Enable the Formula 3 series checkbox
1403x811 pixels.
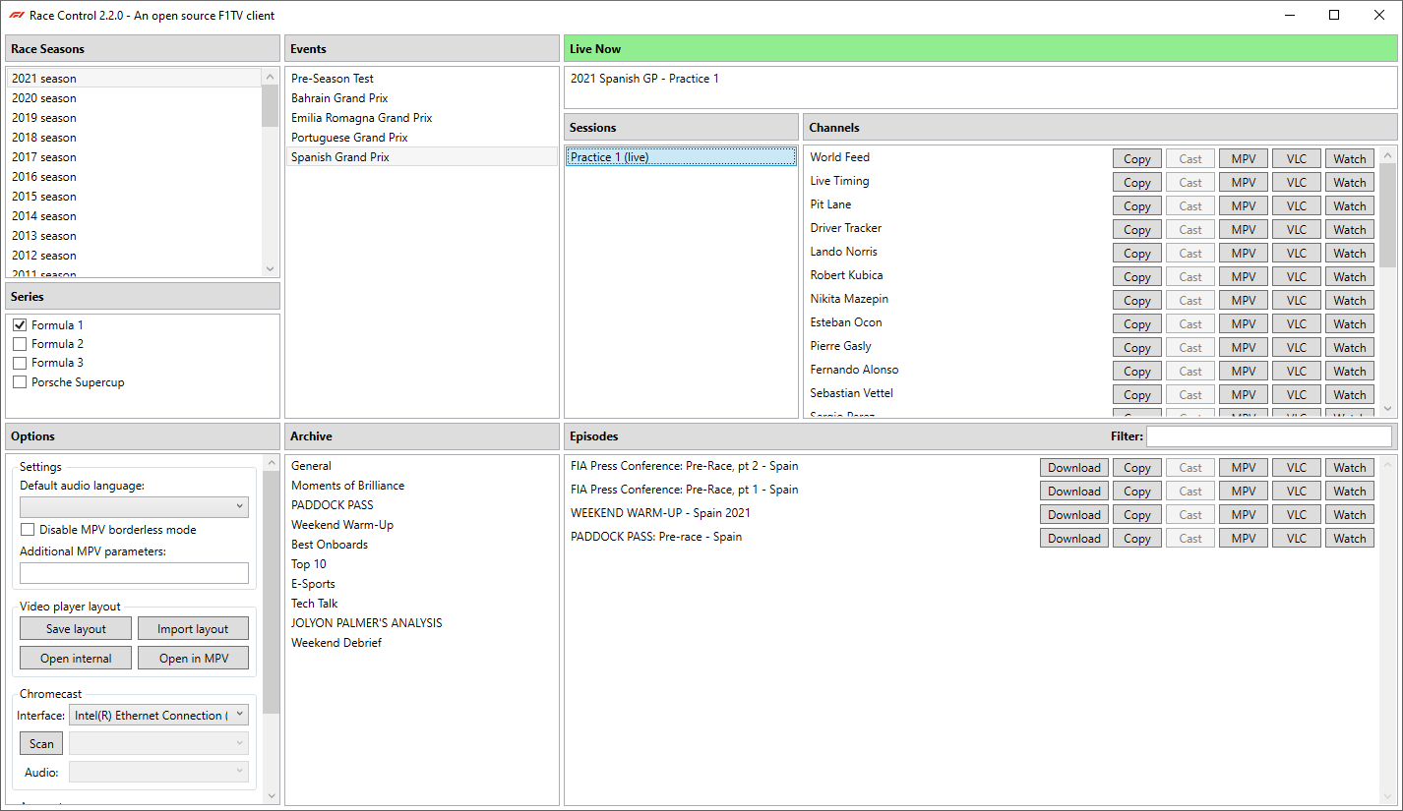[x=20, y=363]
